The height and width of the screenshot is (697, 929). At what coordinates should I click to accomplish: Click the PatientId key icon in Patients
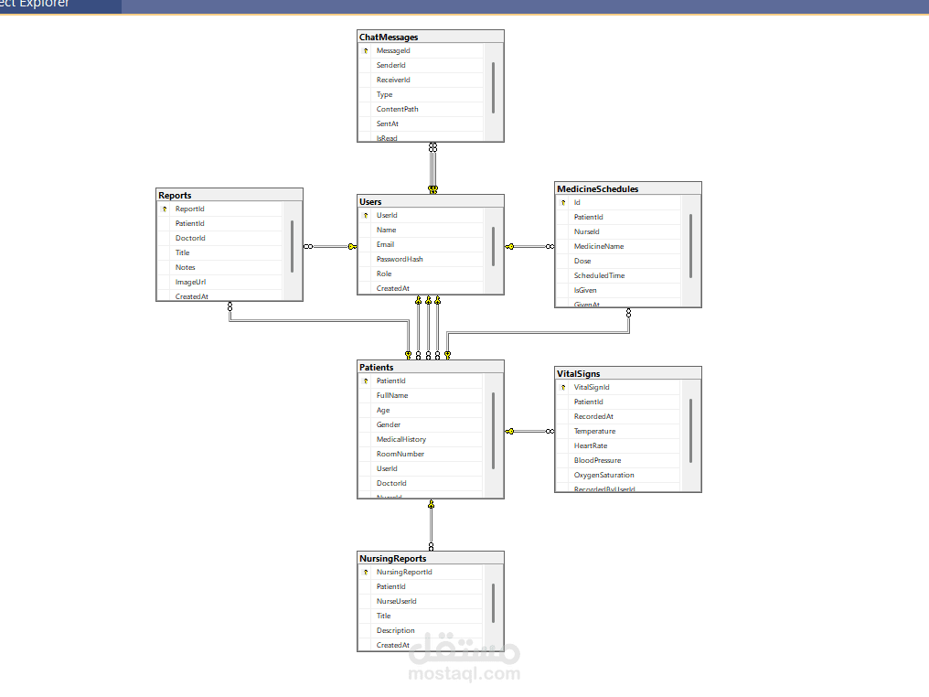[x=366, y=381]
